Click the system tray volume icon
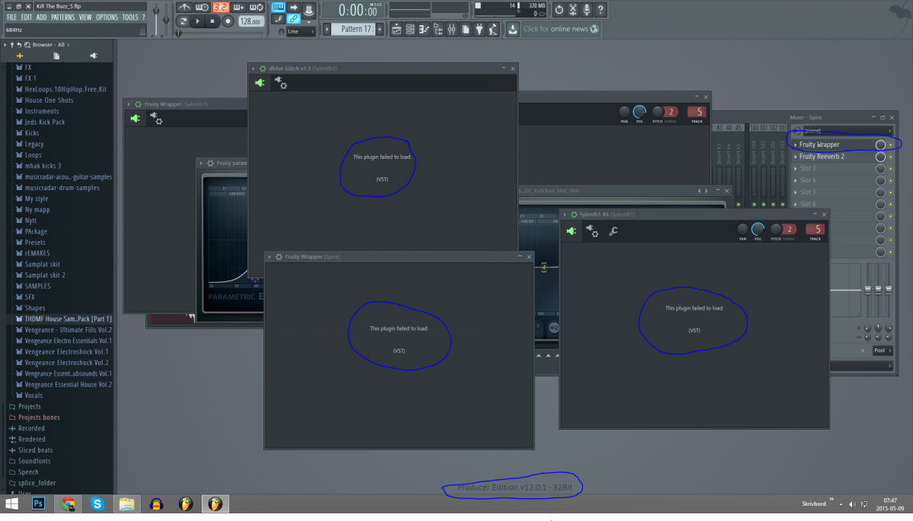Image resolution: width=913 pixels, height=521 pixels. (x=853, y=504)
